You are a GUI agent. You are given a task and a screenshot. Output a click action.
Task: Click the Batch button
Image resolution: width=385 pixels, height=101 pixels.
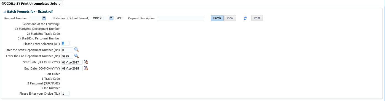(x=217, y=18)
